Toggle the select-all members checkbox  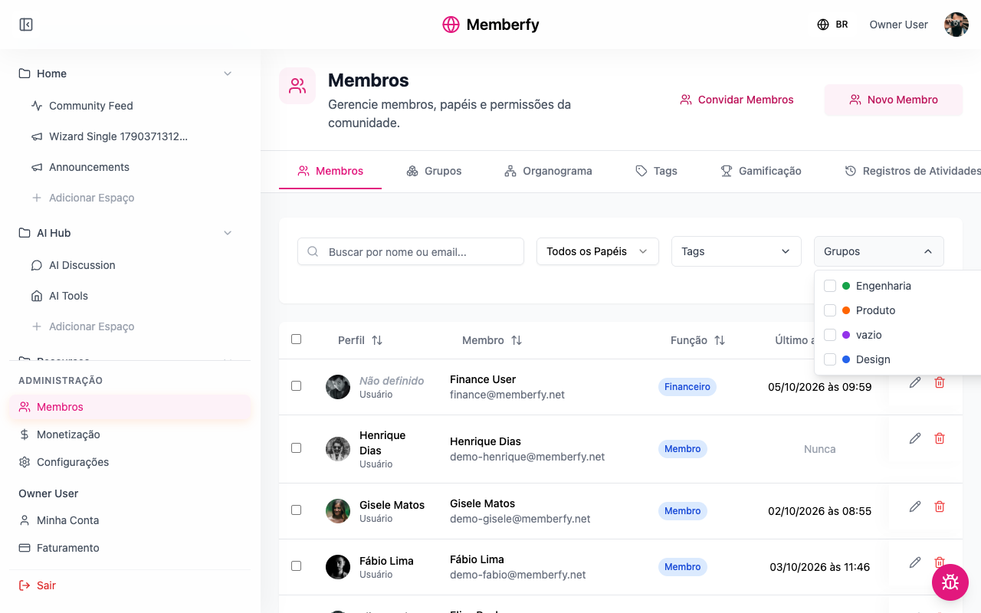tap(297, 339)
